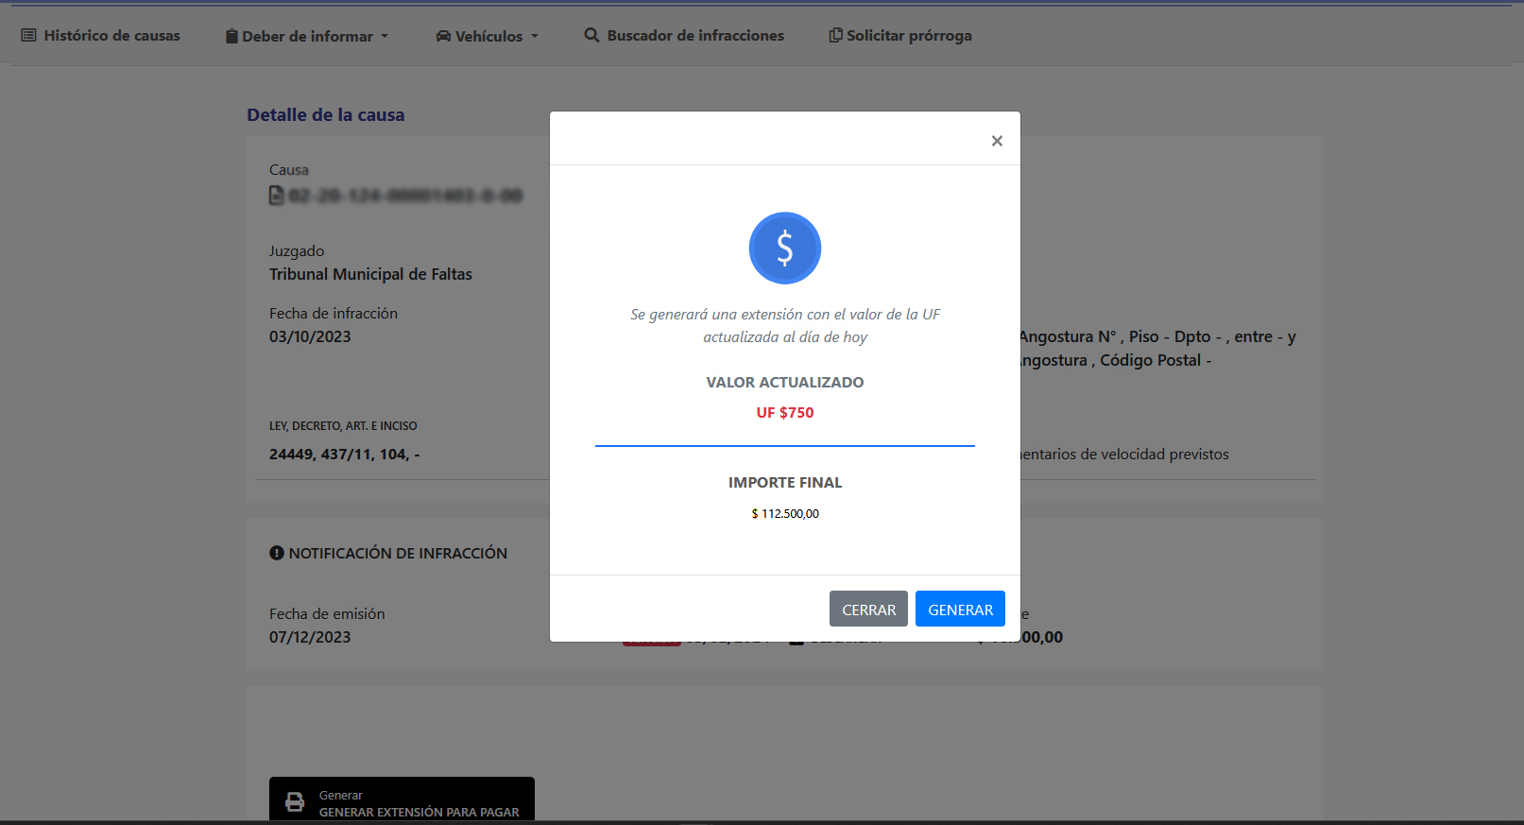Click the document icon beside the causa number

277,196
